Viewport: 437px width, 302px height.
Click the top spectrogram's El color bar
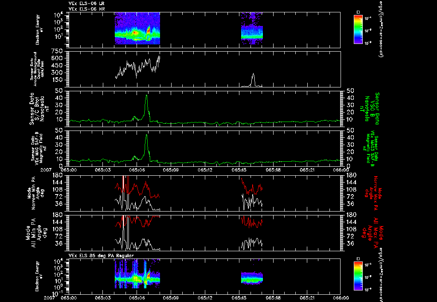click(x=358, y=29)
